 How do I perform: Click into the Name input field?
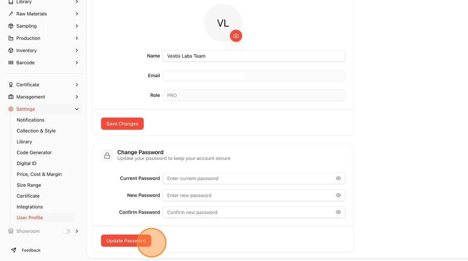click(254, 56)
